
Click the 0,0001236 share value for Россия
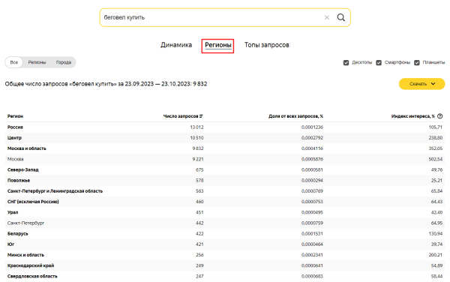tap(312, 127)
